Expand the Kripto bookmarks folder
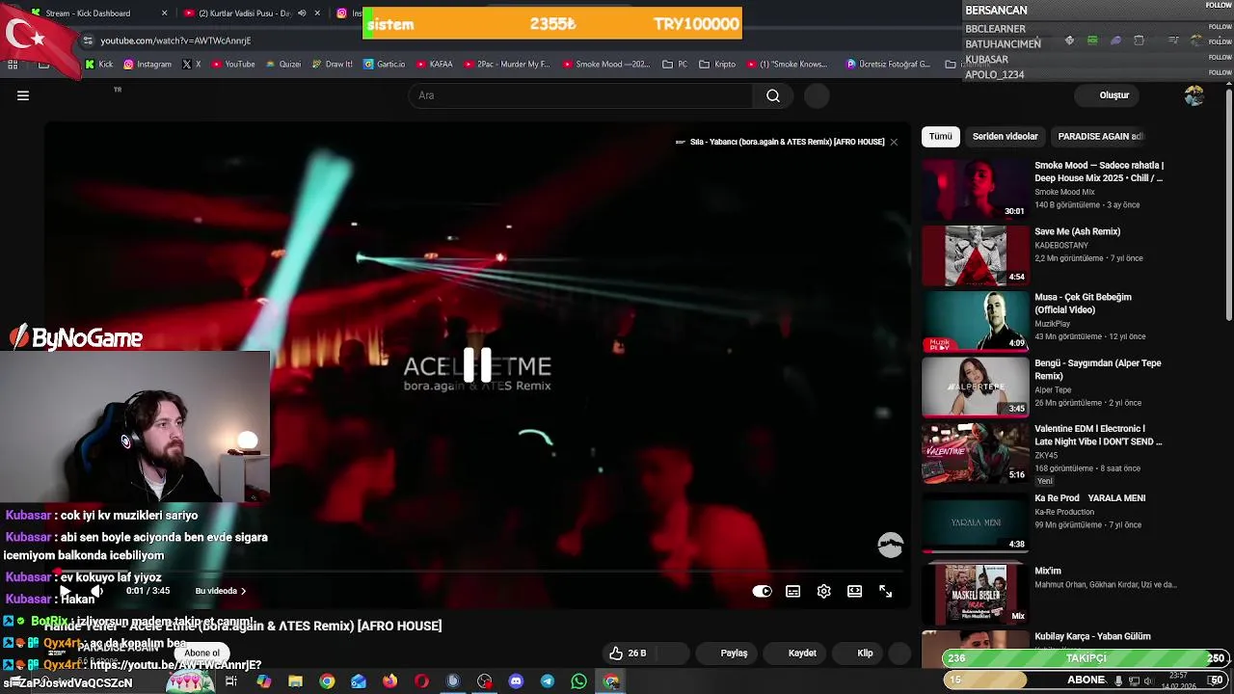This screenshot has height=694, width=1234. pos(717,65)
